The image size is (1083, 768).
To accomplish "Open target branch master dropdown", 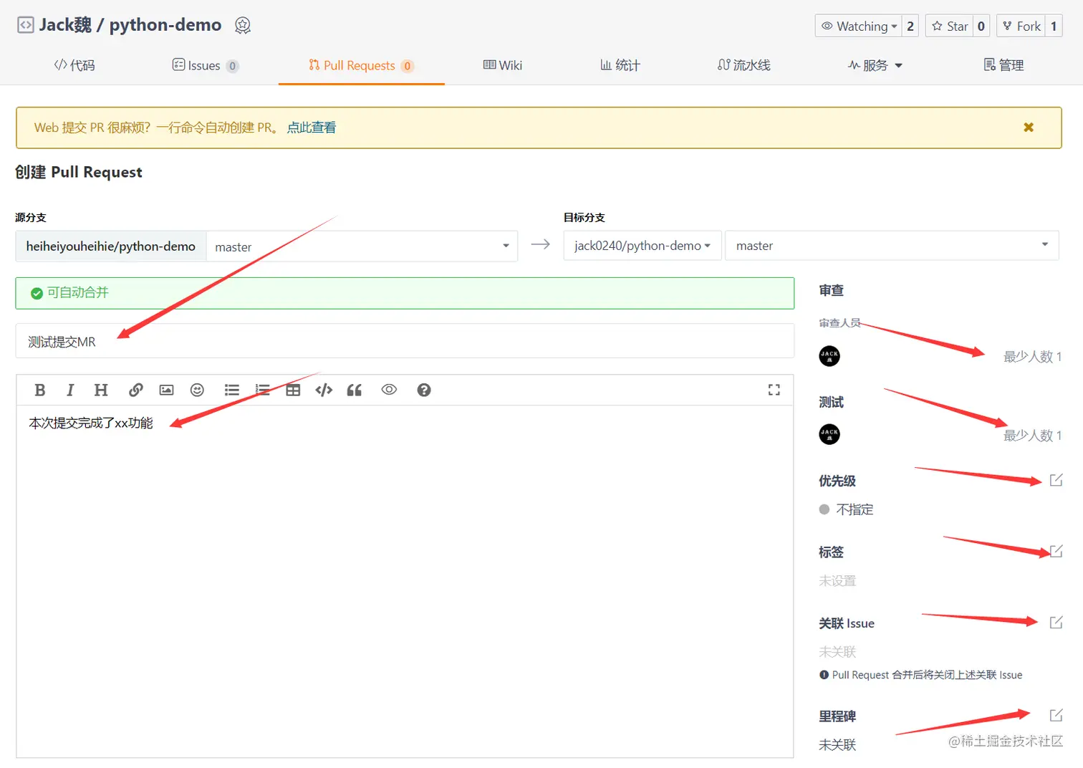I will (x=892, y=246).
